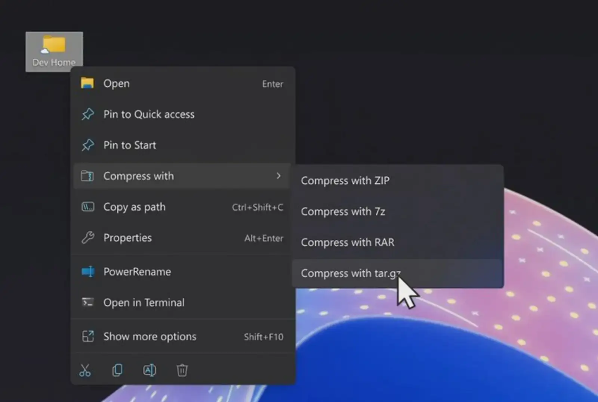Click the terminal icon next to Open in Terminal

coord(88,302)
